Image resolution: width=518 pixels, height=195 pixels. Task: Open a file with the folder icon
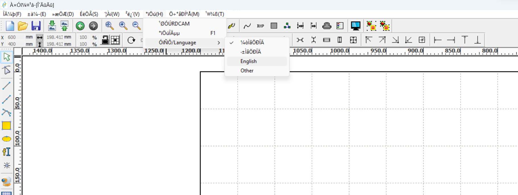point(22,26)
